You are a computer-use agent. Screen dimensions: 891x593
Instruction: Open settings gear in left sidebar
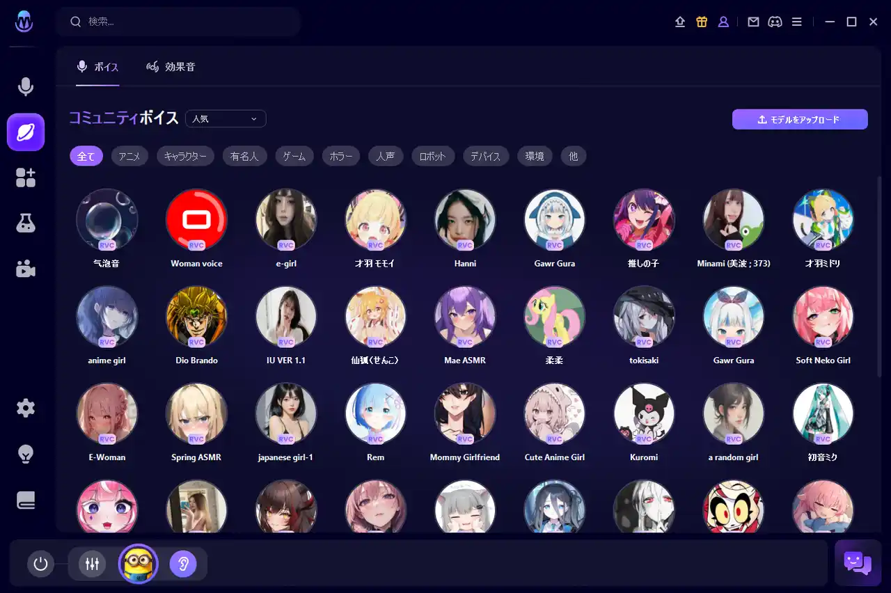tap(26, 408)
